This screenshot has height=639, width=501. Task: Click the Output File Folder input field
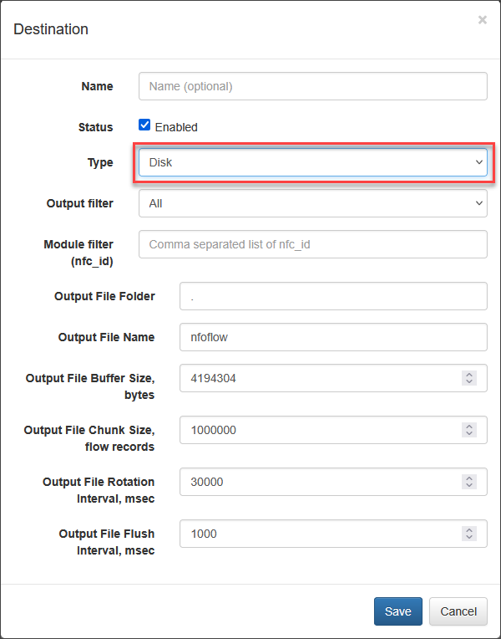333,296
